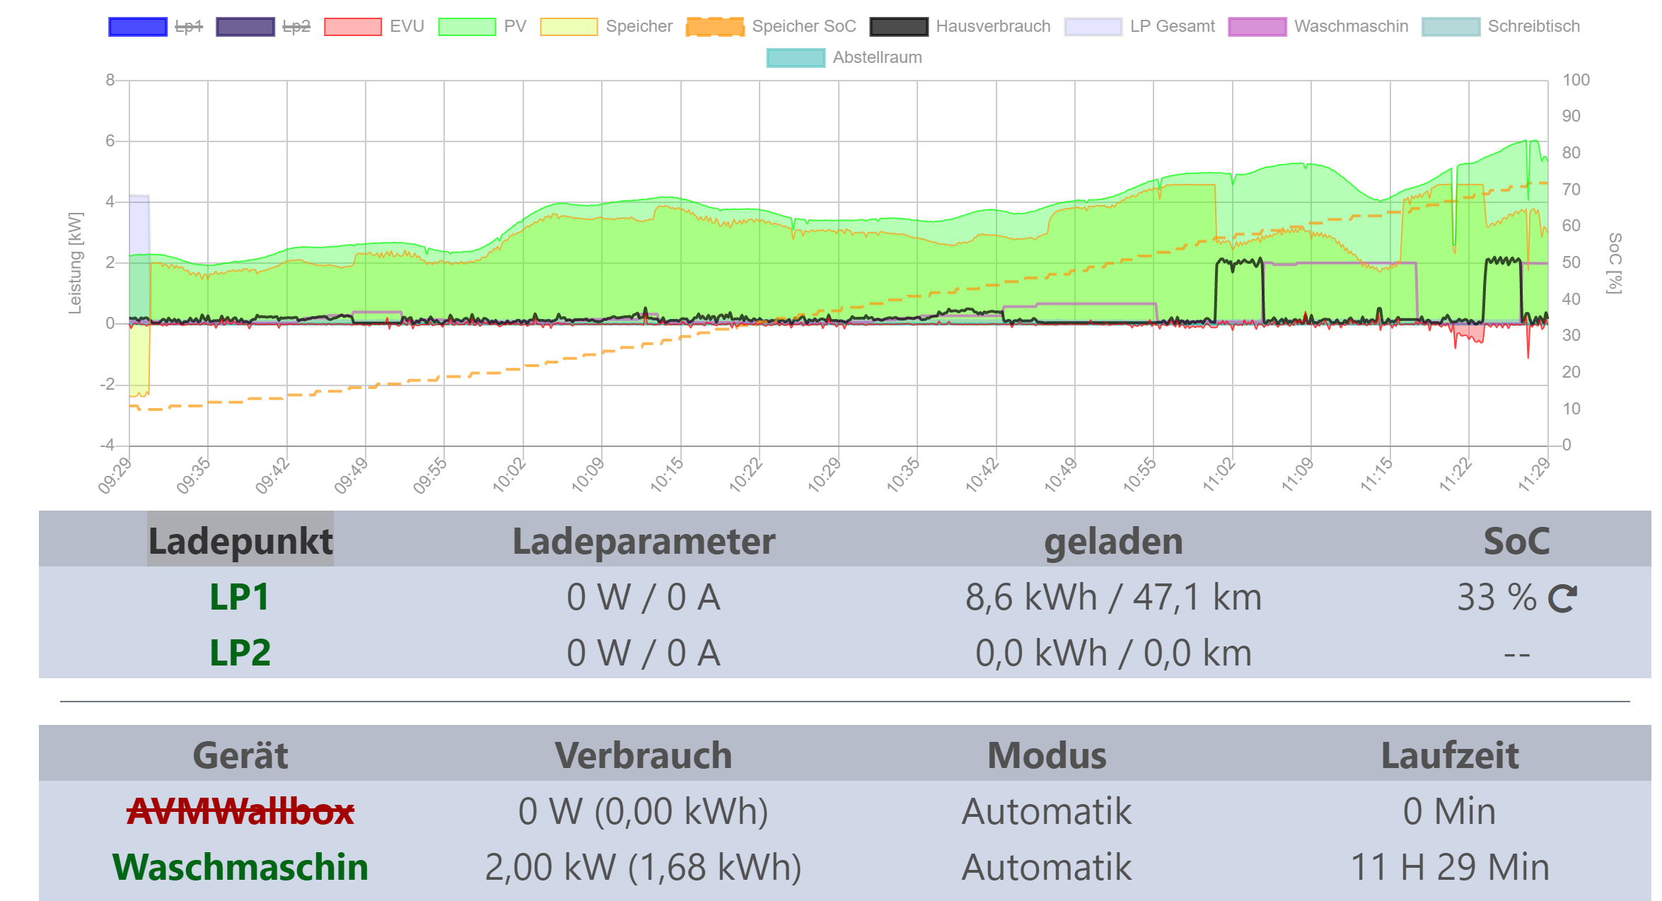Click Automatik mode for Waschmaschin
Image resolution: width=1662 pixels, height=901 pixels.
coord(1046,867)
